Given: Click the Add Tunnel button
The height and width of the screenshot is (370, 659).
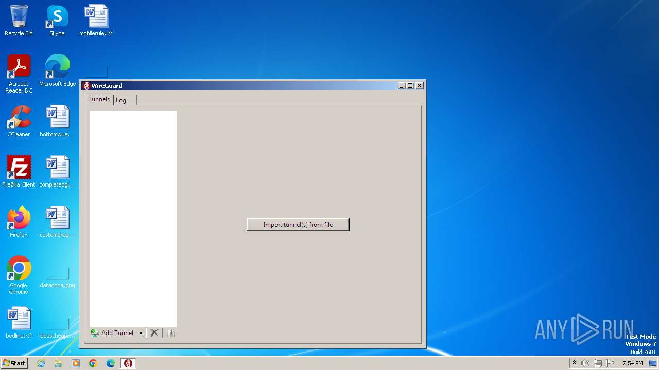Looking at the screenshot, I should [112, 333].
